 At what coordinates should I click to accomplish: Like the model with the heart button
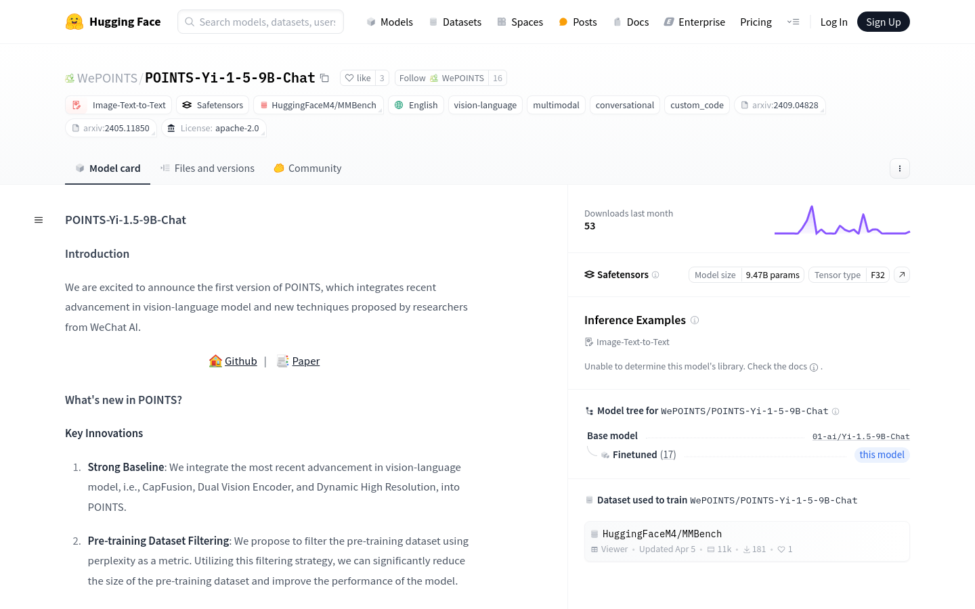[357, 78]
